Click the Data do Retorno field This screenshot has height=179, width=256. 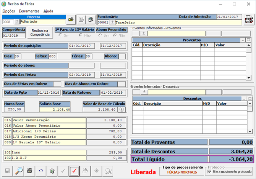point(113,93)
